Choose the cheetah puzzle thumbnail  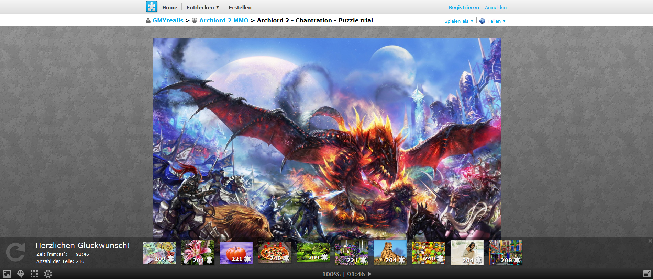(x=390, y=253)
